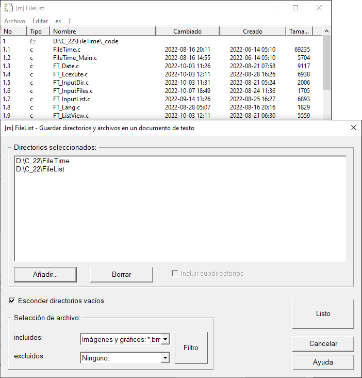The image size is (362, 378).
Task: Click the FileList app icon in title bar
Action: [8, 8]
